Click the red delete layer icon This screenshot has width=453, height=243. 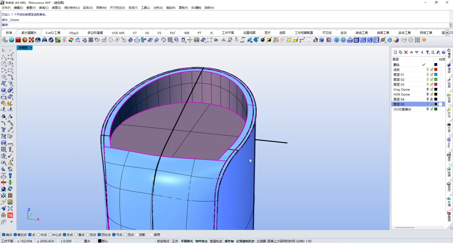406,52
